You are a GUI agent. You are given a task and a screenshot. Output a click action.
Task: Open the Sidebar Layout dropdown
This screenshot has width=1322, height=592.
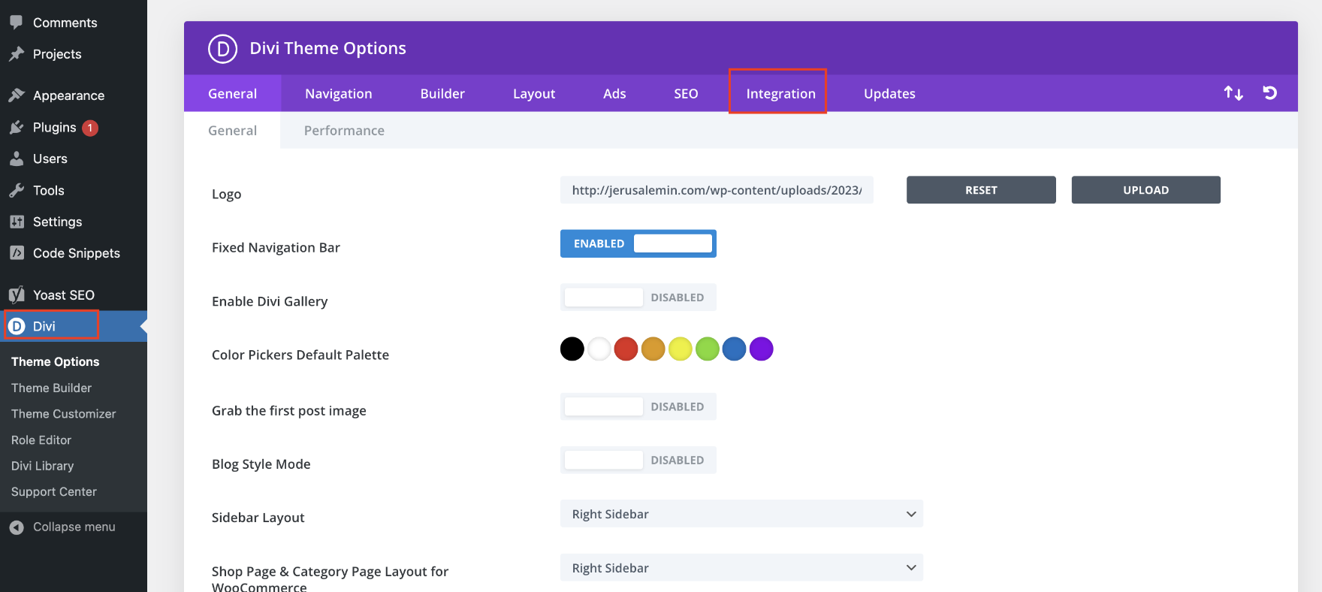(741, 514)
